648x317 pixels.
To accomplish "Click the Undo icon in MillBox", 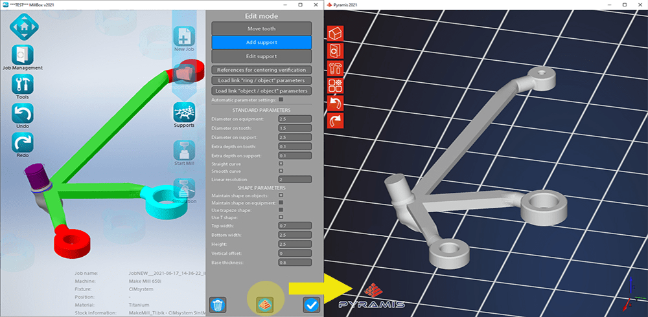I will pos(23,113).
